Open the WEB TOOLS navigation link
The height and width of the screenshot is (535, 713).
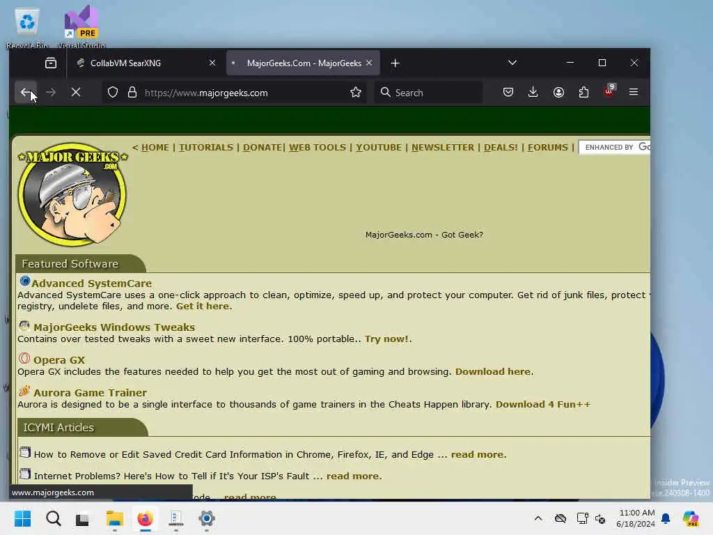click(x=318, y=148)
